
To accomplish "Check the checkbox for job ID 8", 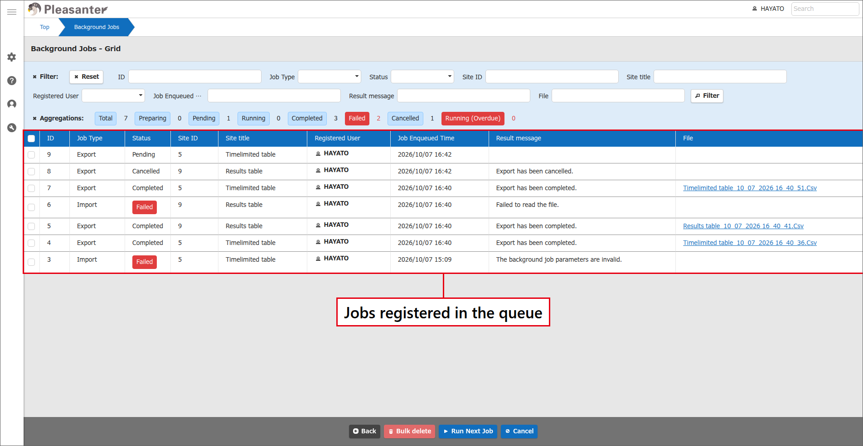I will point(31,172).
